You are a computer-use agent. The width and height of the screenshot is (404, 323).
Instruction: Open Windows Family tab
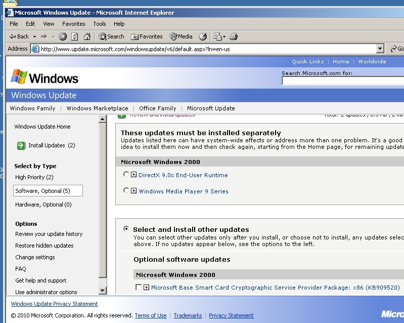point(32,108)
